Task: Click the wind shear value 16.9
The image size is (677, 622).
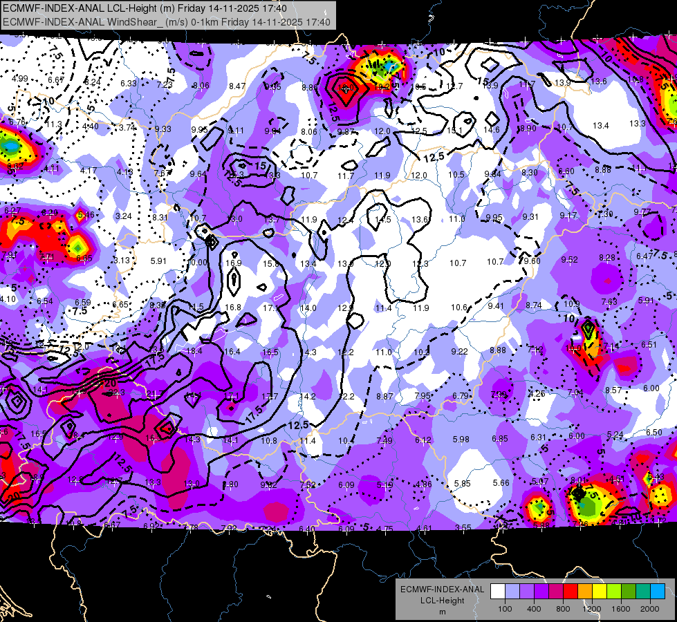Action: pos(234,263)
